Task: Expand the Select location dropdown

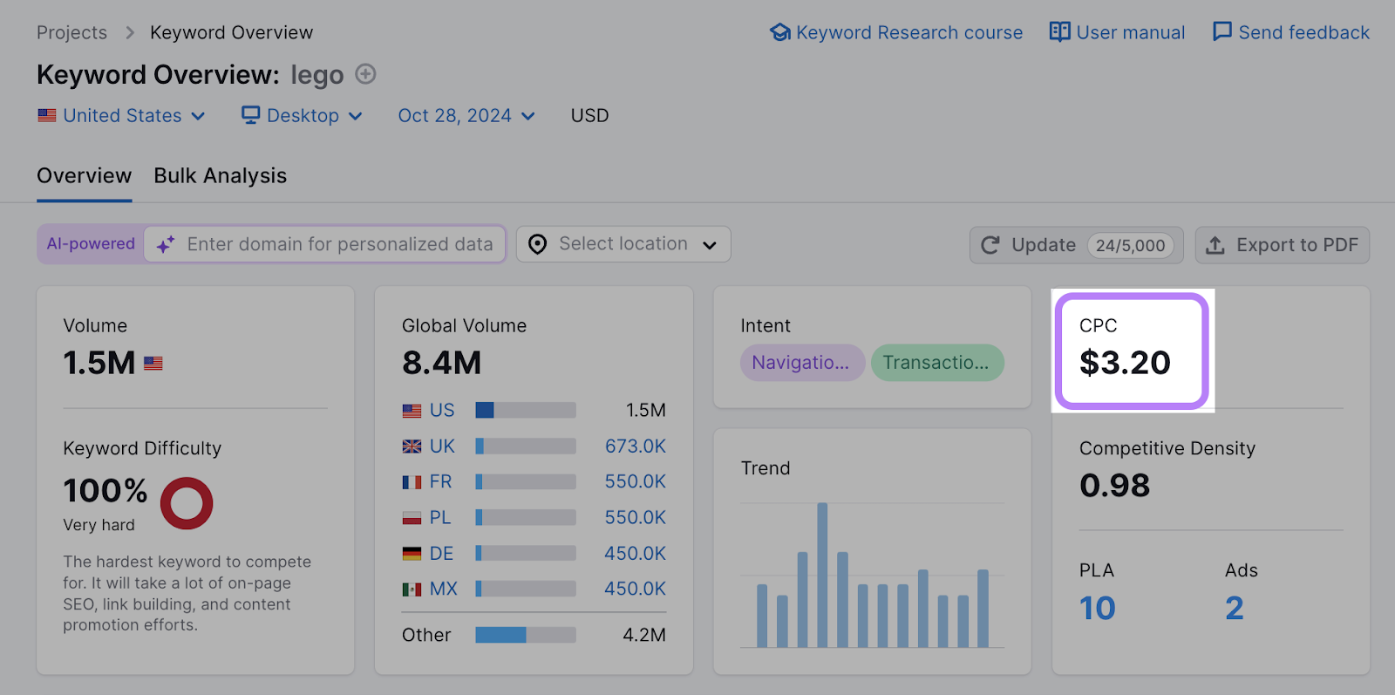Action: (623, 245)
